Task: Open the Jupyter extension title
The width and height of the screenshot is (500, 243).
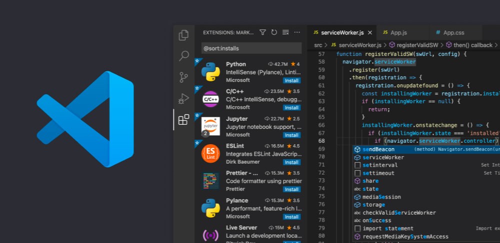Action: (237, 119)
